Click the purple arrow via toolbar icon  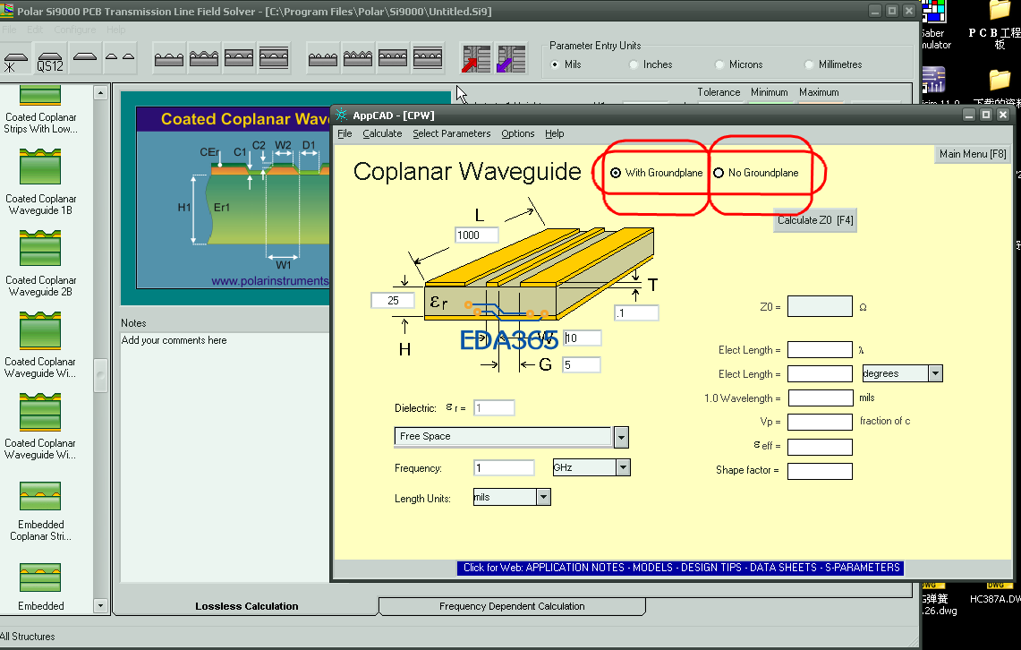[x=511, y=59]
